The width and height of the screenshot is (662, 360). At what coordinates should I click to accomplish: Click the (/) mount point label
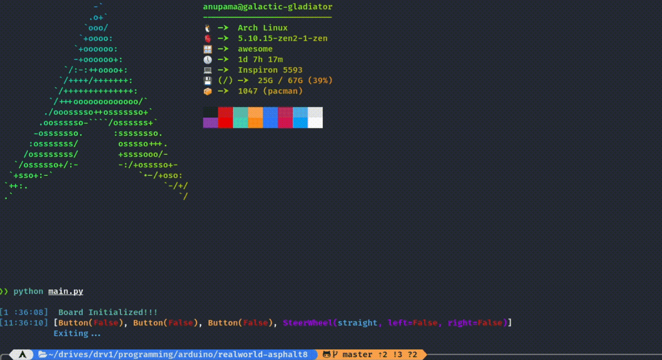tap(225, 80)
